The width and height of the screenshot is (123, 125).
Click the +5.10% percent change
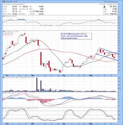(x=113, y=7)
